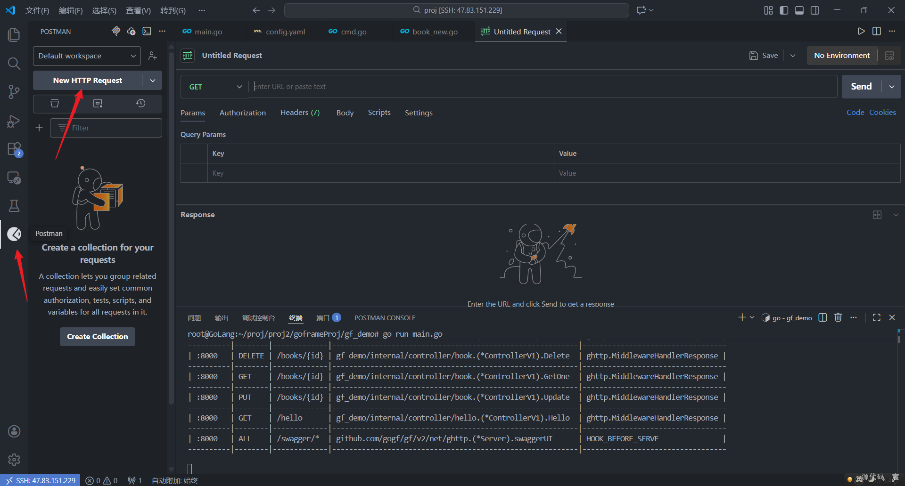Close the bottom terminal panel
The height and width of the screenshot is (486, 905).
tap(892, 317)
